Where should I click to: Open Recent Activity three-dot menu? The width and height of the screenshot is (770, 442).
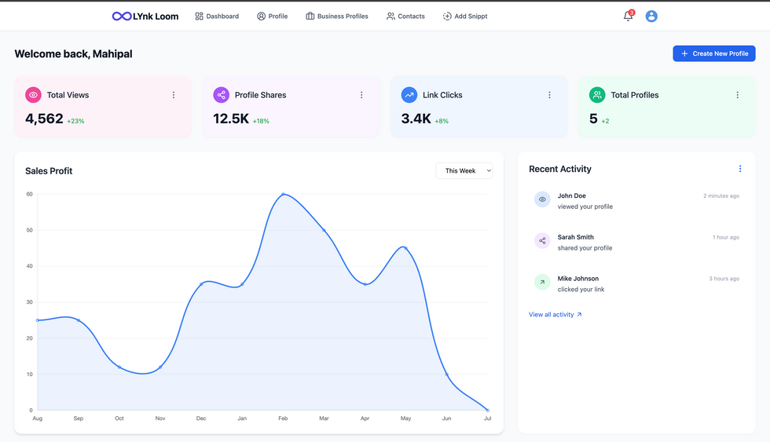(x=740, y=169)
